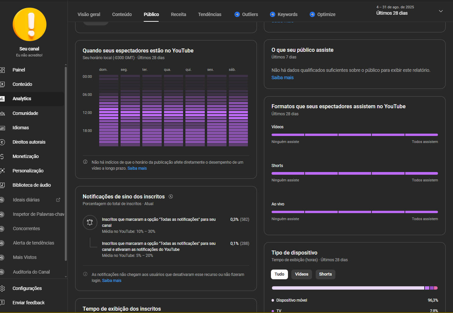Switch to the Receita tab
This screenshot has width=453, height=313.
click(178, 14)
